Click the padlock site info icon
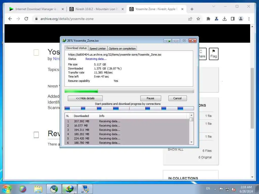The height and width of the screenshot is (194, 259). click(36, 19)
